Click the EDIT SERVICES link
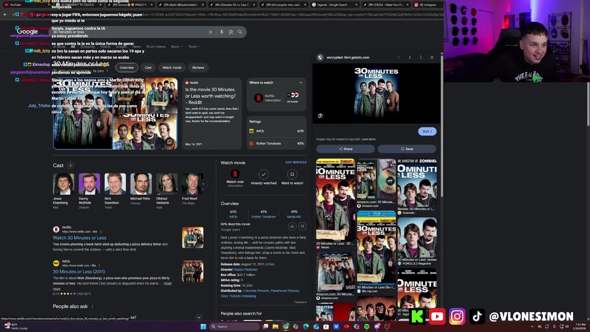 pyautogui.click(x=296, y=162)
